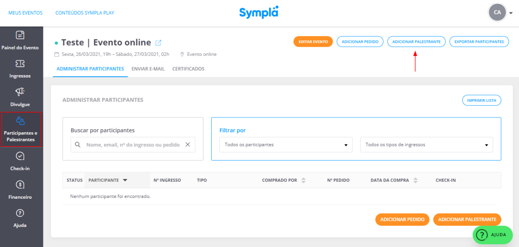Open the Check-in sidebar icon
The image size is (519, 247).
20,156
